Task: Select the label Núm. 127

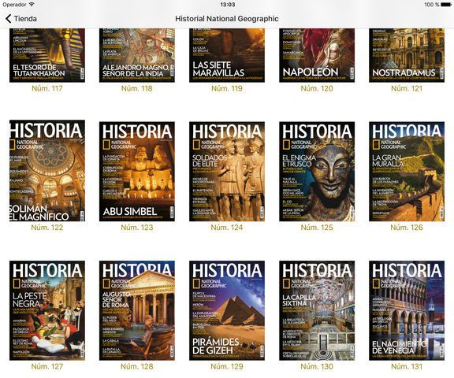Action: [47, 367]
